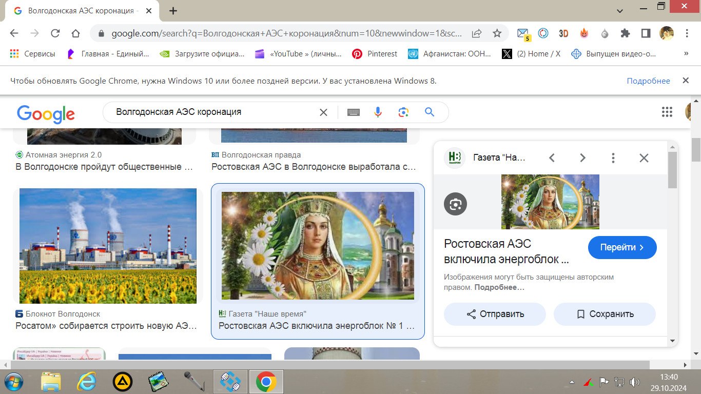Go back to the previous page
The width and height of the screenshot is (701, 394).
[x=14, y=33]
